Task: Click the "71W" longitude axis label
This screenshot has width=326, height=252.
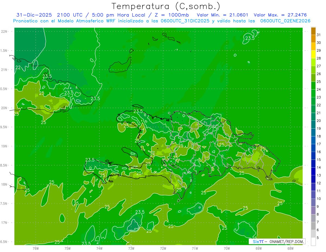Action: (x=195, y=248)
